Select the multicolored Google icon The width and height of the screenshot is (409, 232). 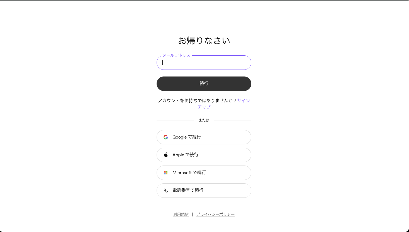point(166,137)
